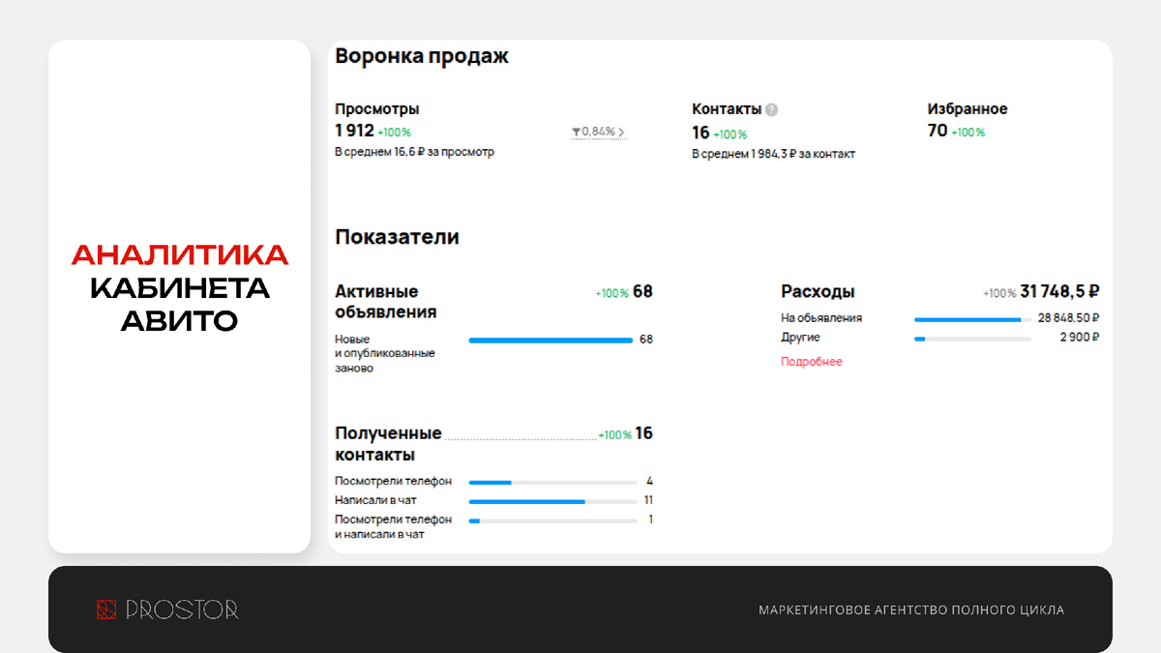Click the Избранное label
The image size is (1161, 653).
coord(967,109)
